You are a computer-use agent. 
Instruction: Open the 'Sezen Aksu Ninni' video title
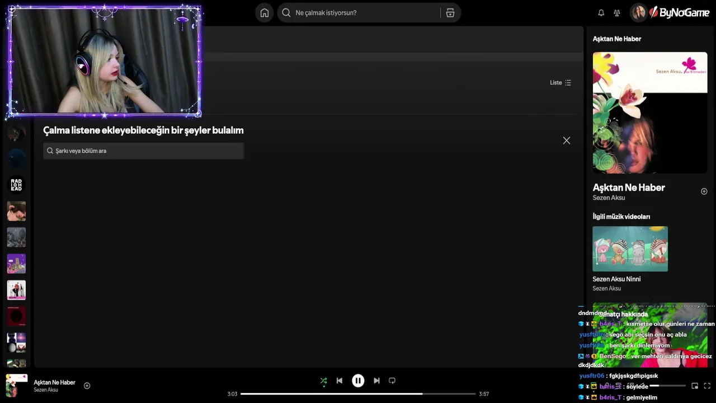[616, 279]
